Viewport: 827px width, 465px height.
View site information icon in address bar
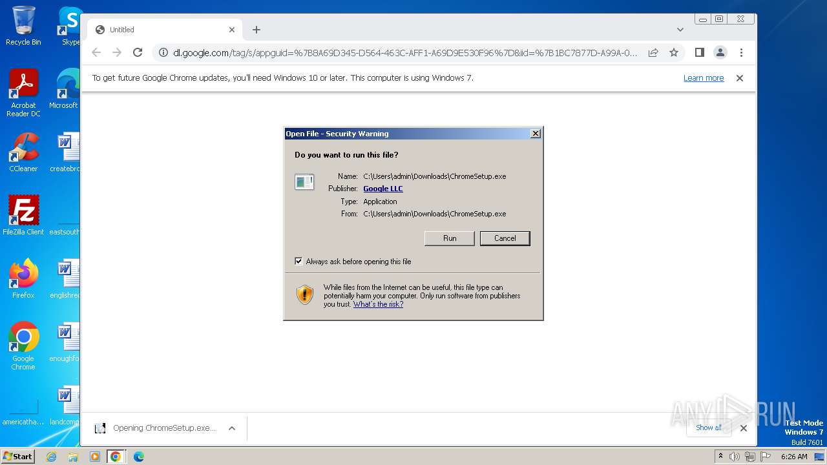tap(163, 53)
